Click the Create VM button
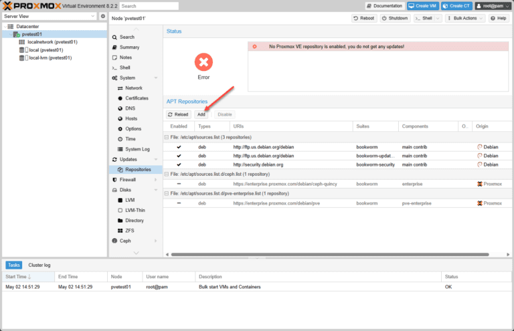The width and height of the screenshot is (514, 331). (423, 6)
